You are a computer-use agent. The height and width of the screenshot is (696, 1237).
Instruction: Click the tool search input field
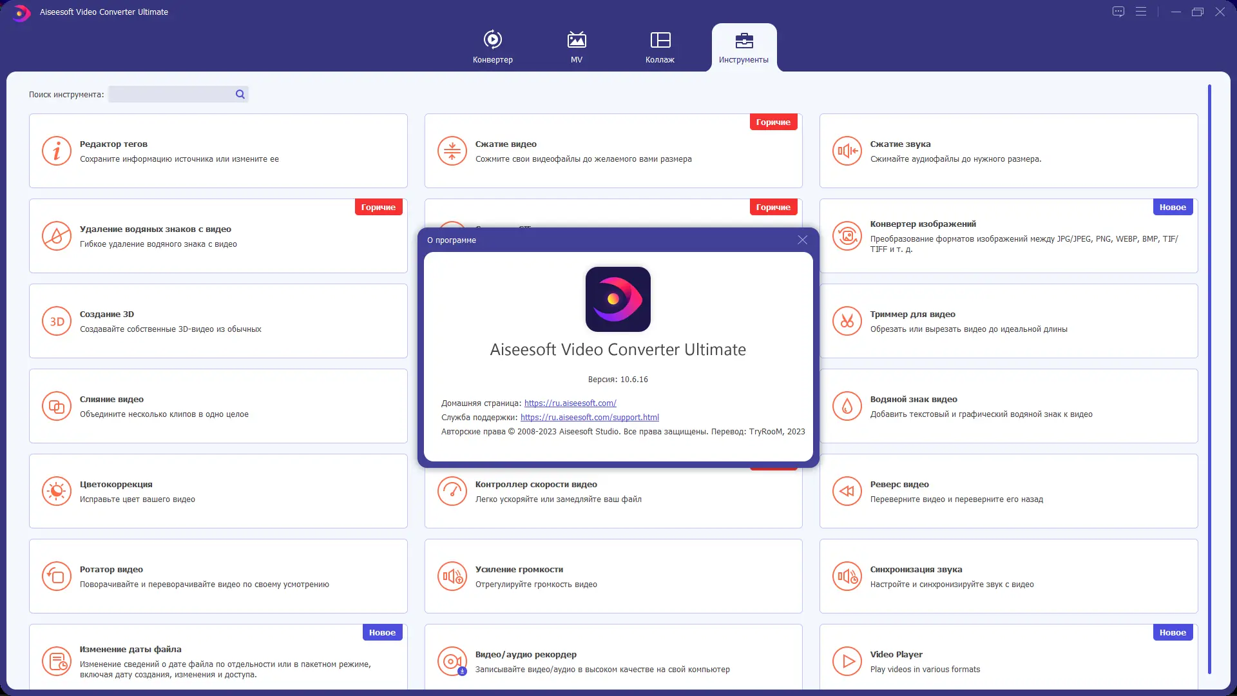(171, 95)
